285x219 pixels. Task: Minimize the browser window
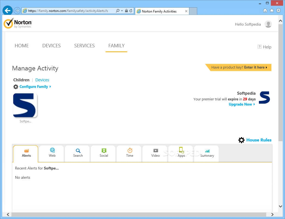260,3
